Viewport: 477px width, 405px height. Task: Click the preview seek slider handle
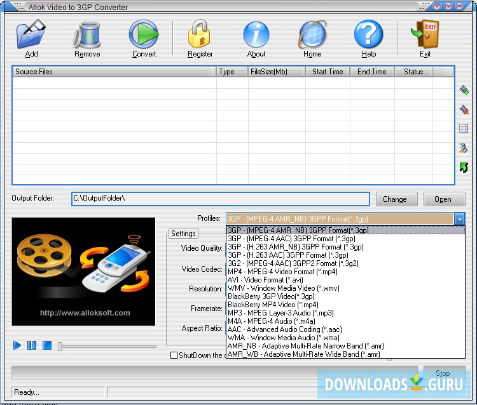[60, 346]
